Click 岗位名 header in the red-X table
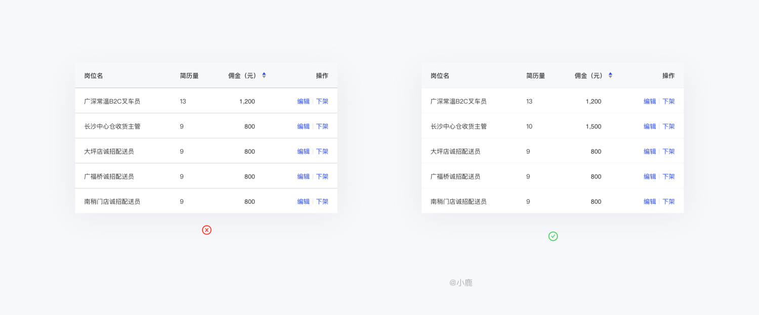This screenshot has width=759, height=315. tap(94, 75)
